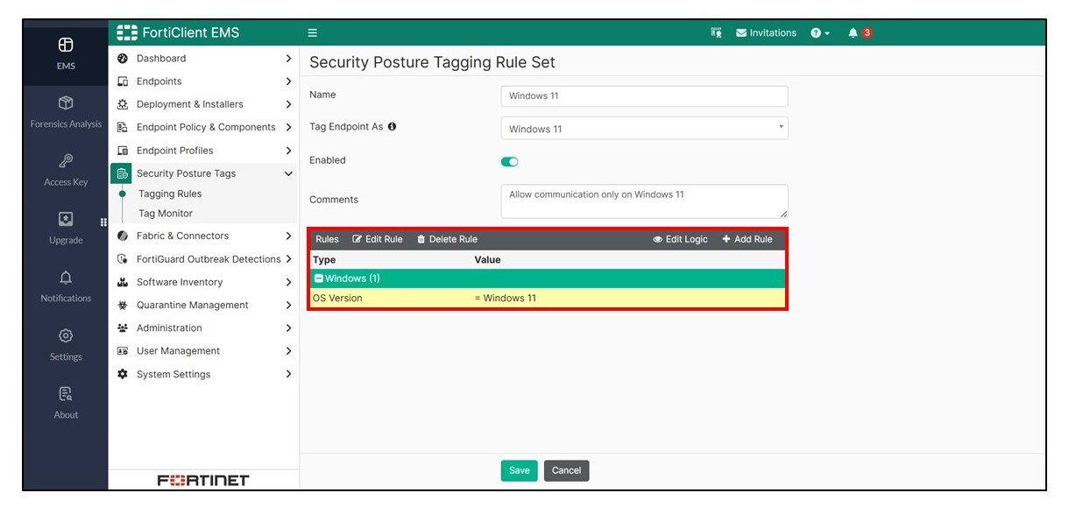Click the Cancel button
Screen dimensions: 1069x514
click(566, 470)
